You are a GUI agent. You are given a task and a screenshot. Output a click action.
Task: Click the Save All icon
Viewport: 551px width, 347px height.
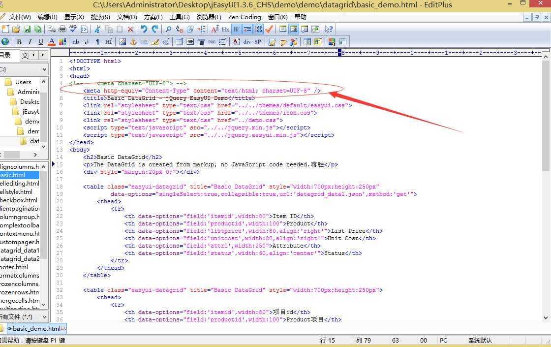(x=37, y=29)
